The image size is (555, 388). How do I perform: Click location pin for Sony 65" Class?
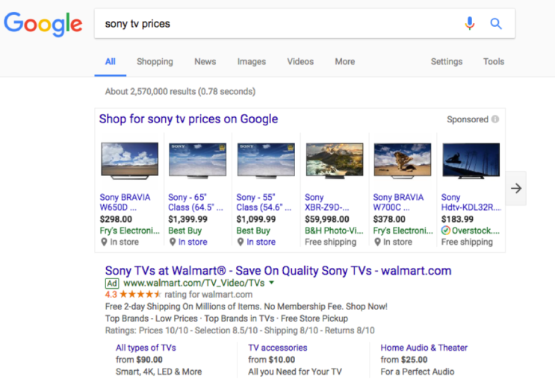pyautogui.click(x=173, y=242)
